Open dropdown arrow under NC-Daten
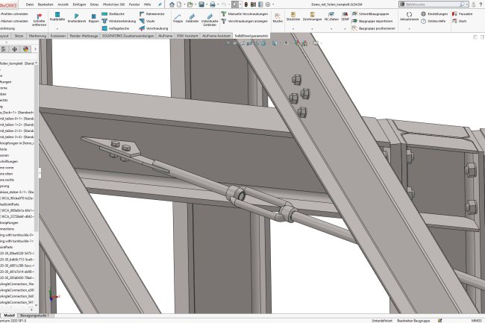This screenshot has width=485, height=323. [331, 29]
